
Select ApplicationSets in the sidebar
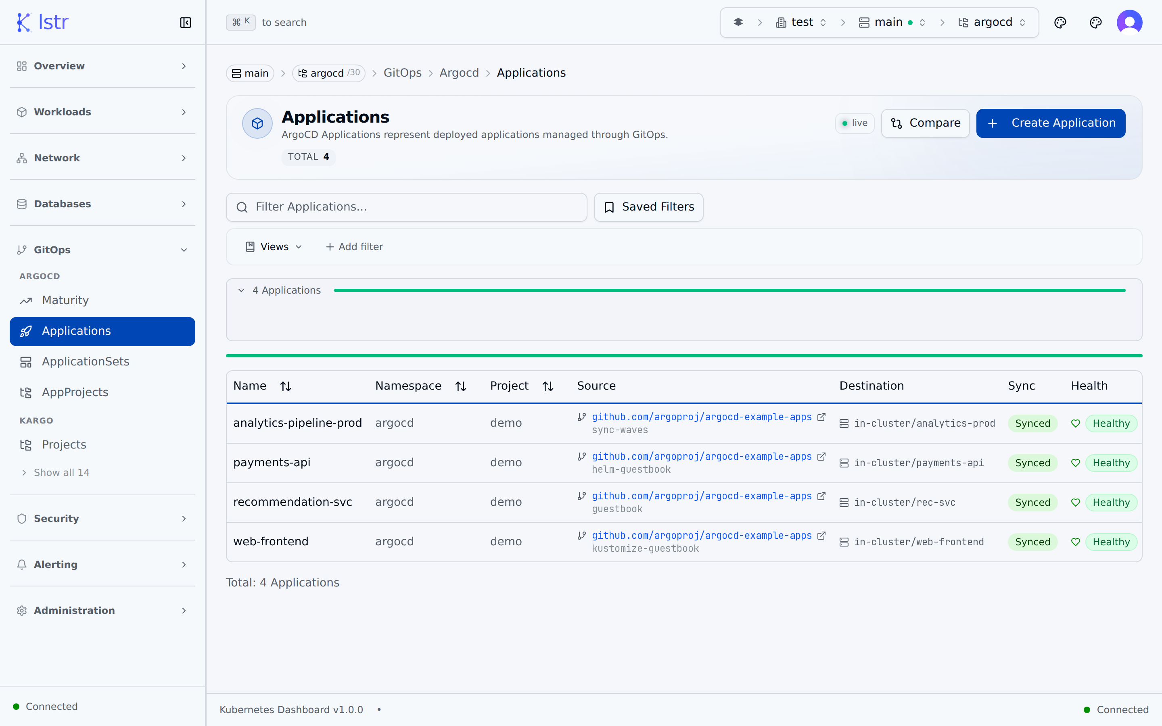86,361
